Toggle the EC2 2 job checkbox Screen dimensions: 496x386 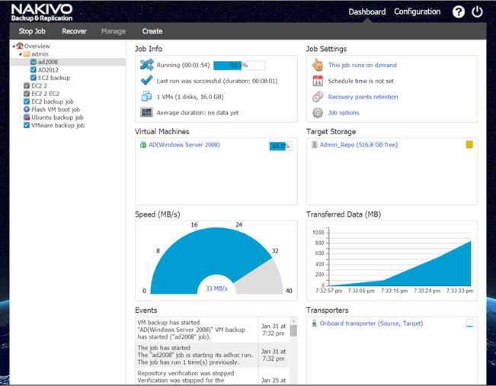point(27,85)
